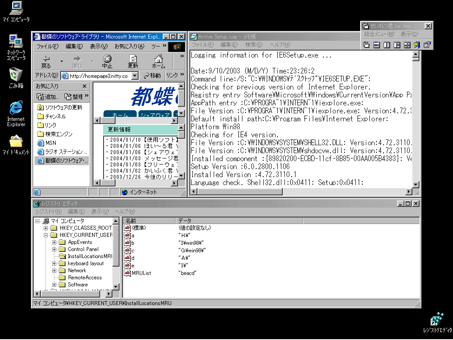
Task: Select the マイ ドキュメント desktop icon
Action: 16,145
